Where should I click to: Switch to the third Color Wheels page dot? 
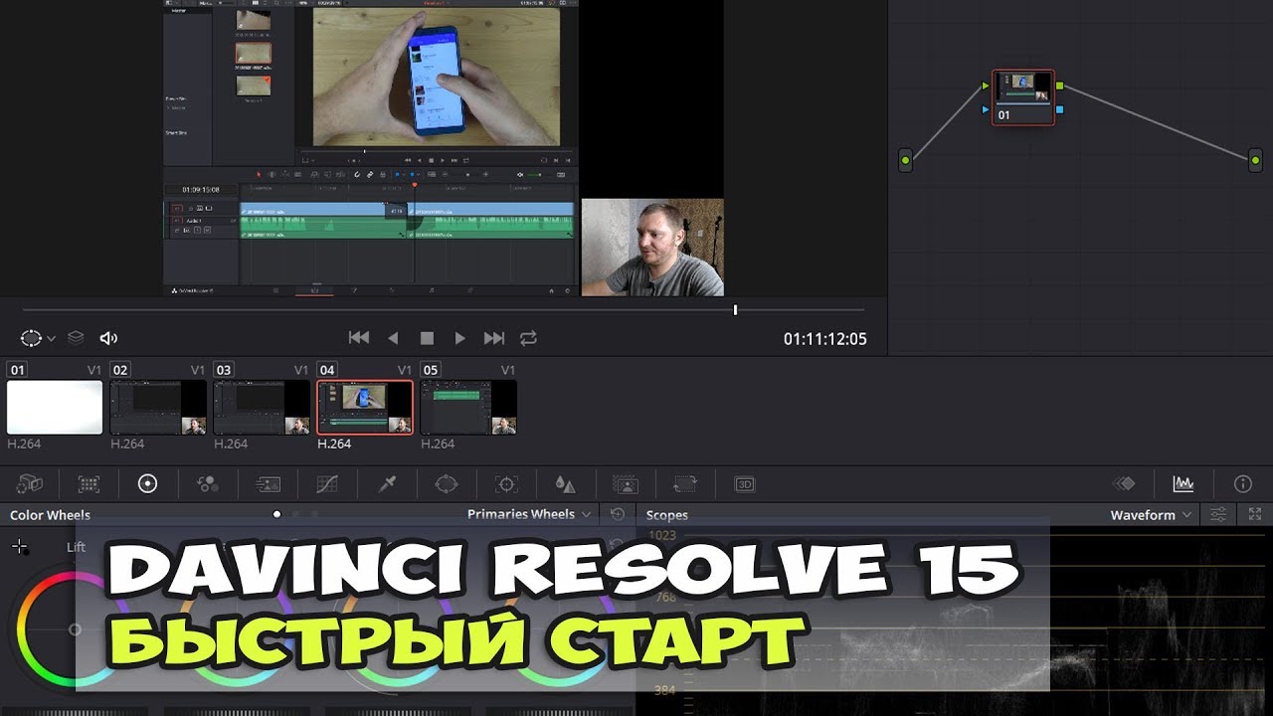[315, 514]
